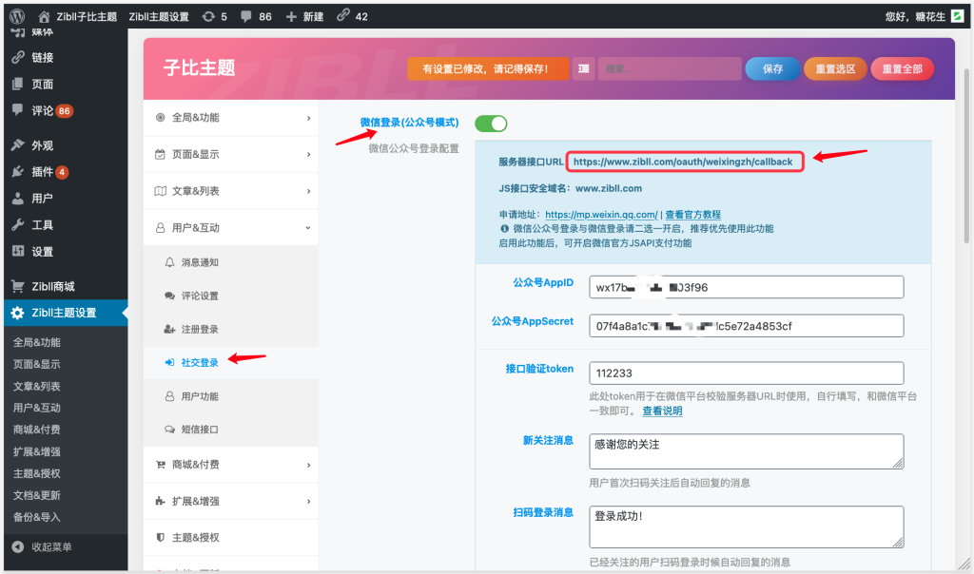974x574 pixels.
Task: Open the 查看官方教程 link
Action: click(x=692, y=215)
